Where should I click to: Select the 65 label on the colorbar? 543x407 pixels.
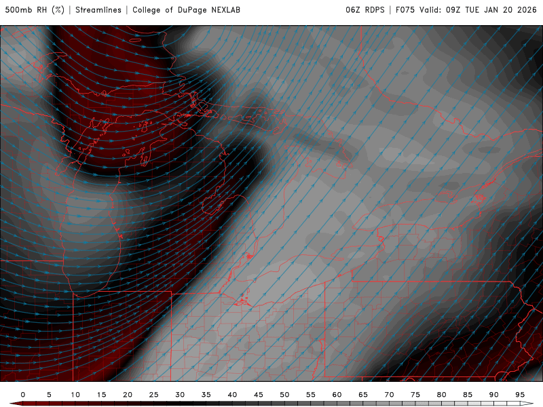[363, 395]
